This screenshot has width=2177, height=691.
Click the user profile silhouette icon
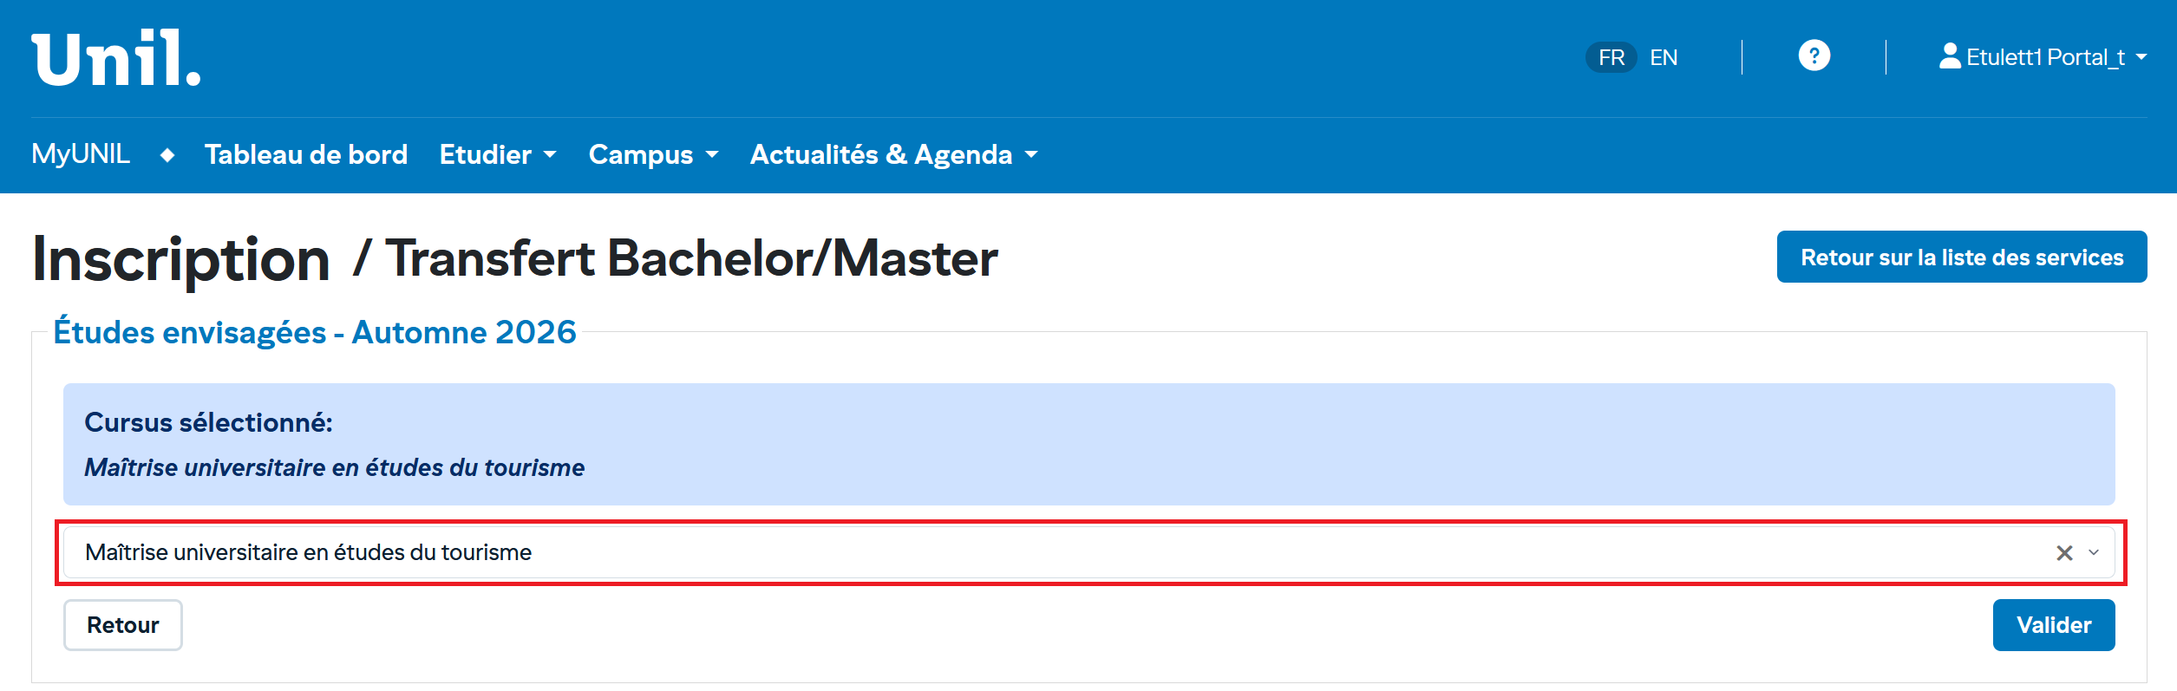click(1950, 56)
